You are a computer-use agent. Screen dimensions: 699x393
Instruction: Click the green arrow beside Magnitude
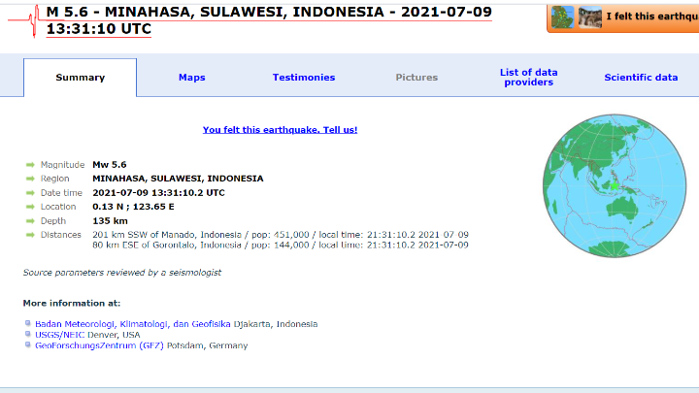click(x=30, y=165)
